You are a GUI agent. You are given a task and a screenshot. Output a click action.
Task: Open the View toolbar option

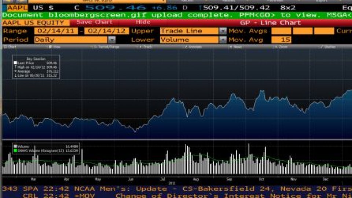click(x=55, y=47)
